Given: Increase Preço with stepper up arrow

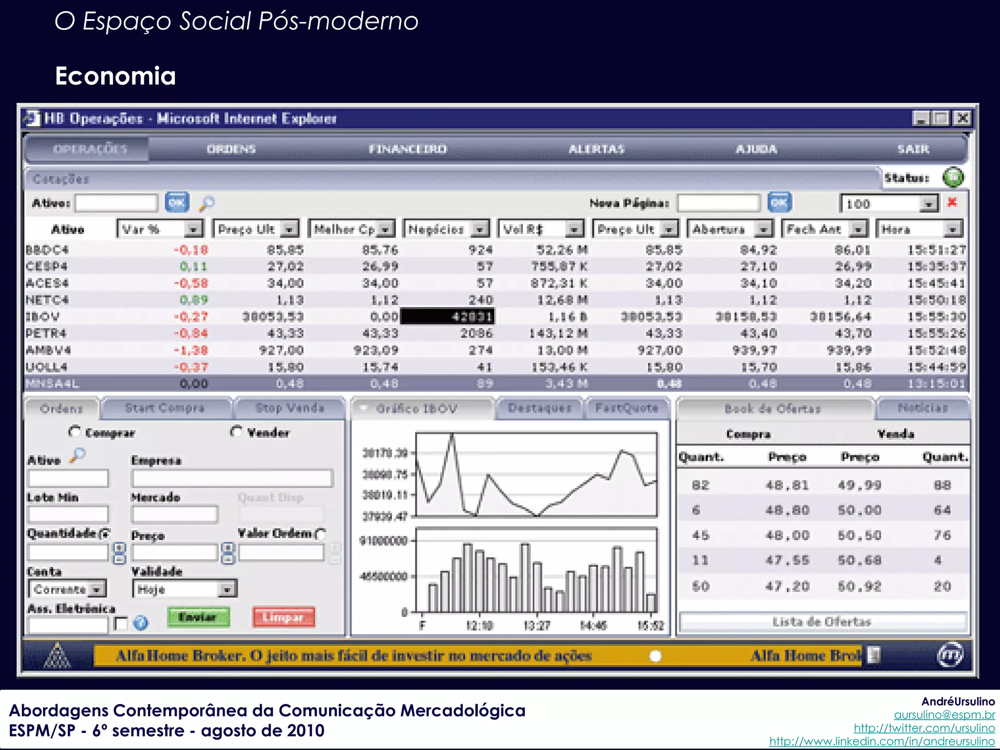Looking at the screenshot, I should tap(228, 547).
